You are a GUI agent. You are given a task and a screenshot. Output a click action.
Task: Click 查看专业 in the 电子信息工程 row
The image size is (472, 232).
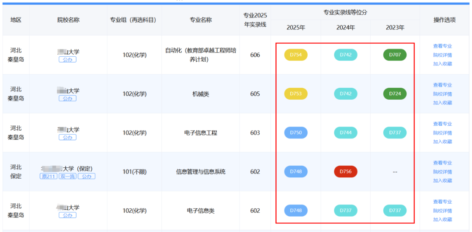(x=442, y=124)
